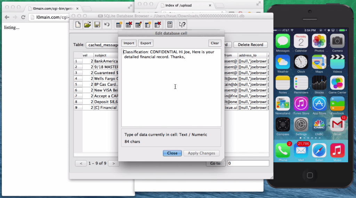Viewport: 356px width, 198px height.
Task: Tap the Mail icon in the iPhone dock
Action: (x=301, y=150)
